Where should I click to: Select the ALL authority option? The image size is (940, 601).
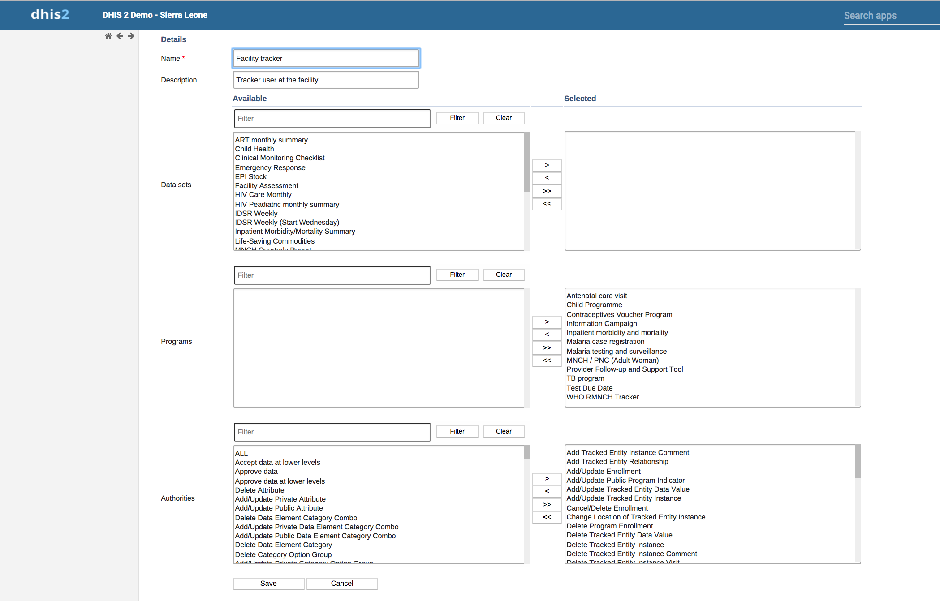pos(241,453)
